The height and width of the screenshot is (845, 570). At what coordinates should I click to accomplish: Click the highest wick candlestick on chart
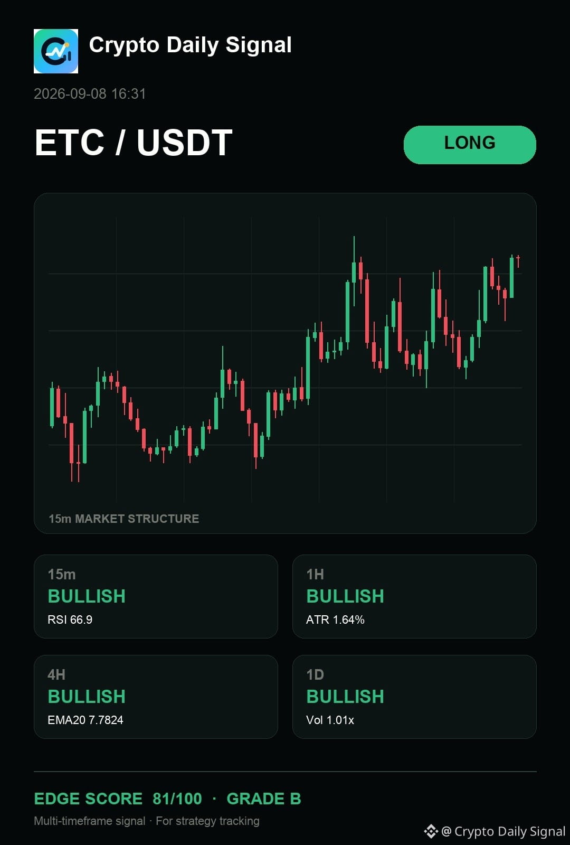pyautogui.click(x=354, y=270)
